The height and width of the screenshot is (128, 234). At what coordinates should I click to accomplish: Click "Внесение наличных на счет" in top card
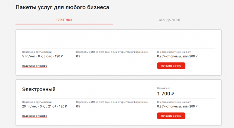coord(174,52)
